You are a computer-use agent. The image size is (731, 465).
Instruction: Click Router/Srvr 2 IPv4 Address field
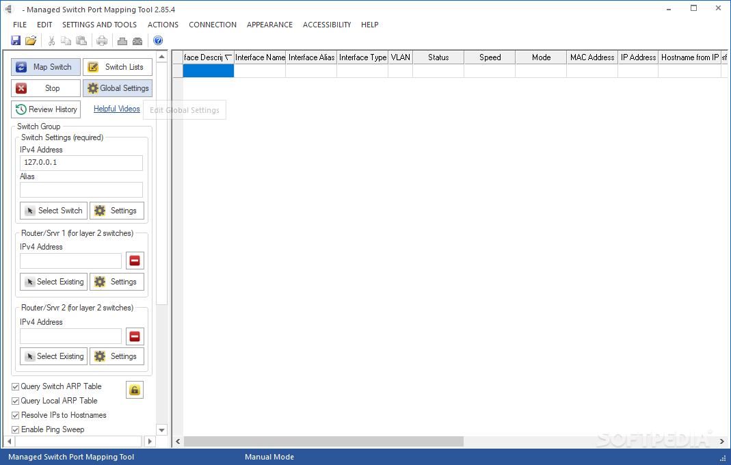pos(70,336)
